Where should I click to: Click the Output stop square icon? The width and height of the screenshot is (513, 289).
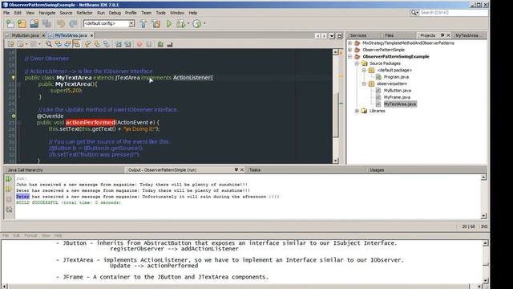[x=9, y=199]
